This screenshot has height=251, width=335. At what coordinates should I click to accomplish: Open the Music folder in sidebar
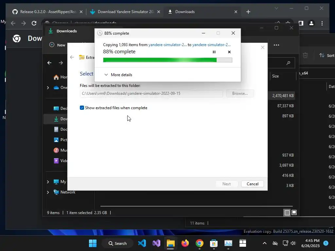tap(60, 150)
